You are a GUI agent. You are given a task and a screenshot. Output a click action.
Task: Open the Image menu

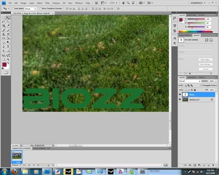pyautogui.click(x=23, y=3)
